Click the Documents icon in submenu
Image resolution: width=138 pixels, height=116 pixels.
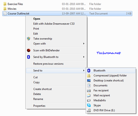tap(89, 85)
